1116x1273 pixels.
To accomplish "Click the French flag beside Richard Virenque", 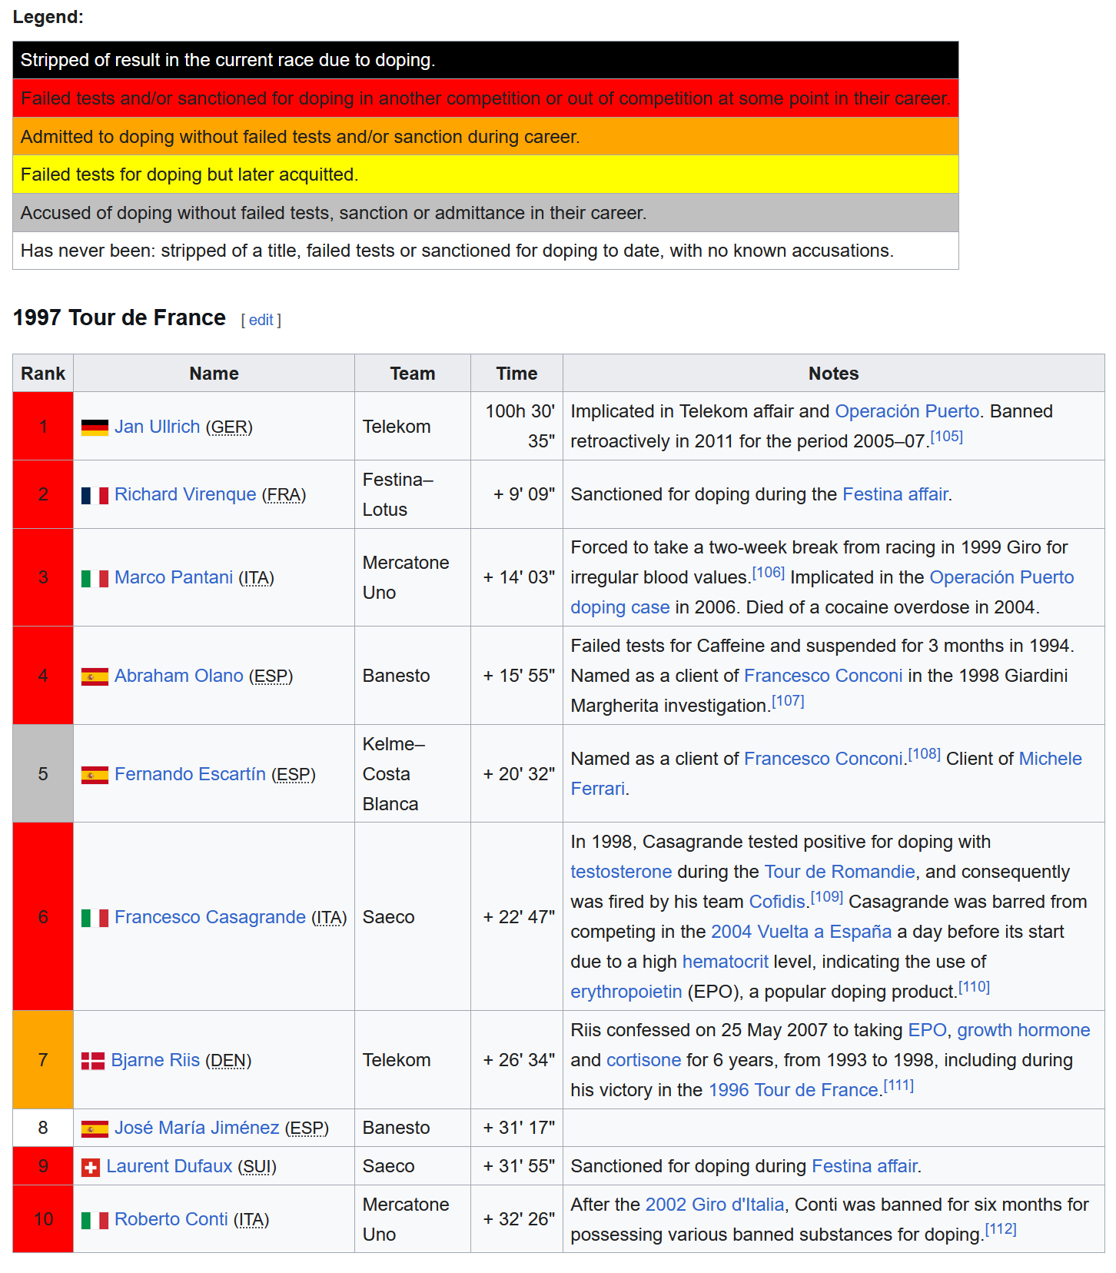I will click(95, 495).
